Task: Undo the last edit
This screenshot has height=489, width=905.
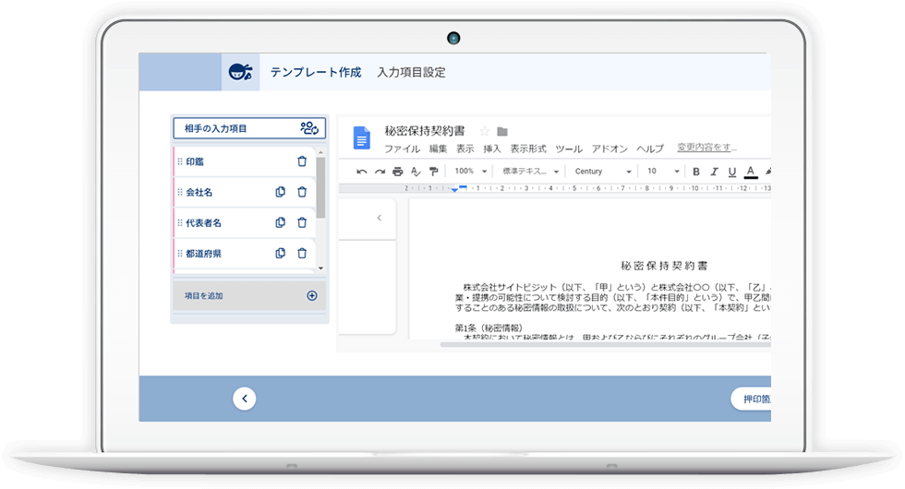Action: [361, 172]
